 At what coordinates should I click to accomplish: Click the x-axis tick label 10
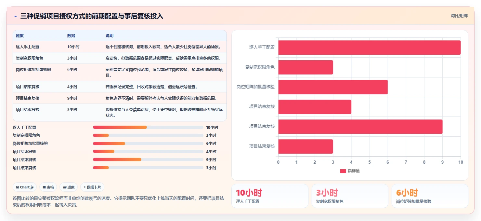click(460, 162)
